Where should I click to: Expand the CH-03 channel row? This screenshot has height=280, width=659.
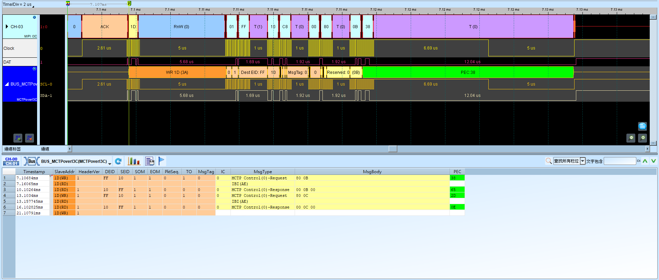[7, 26]
